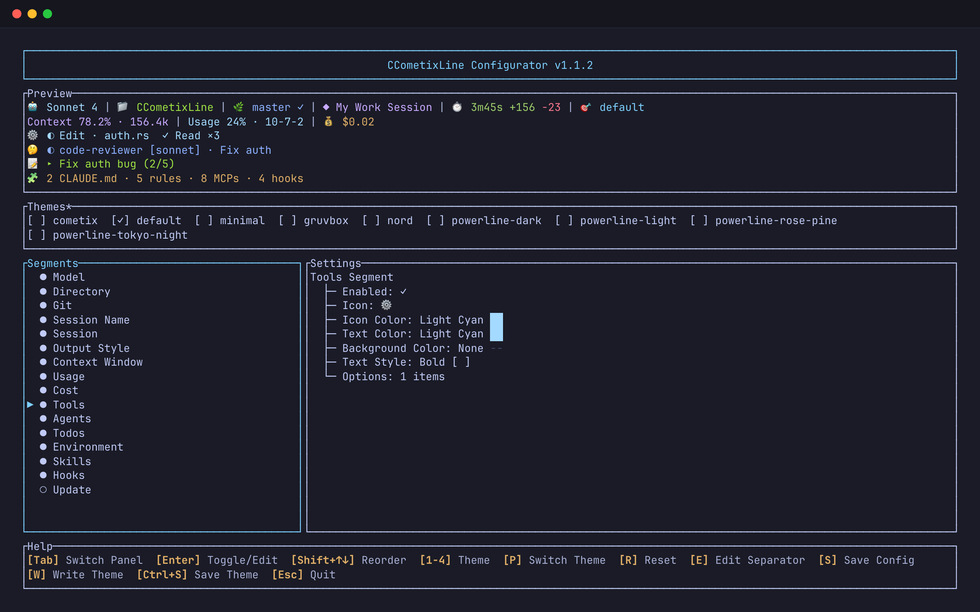
Task: Click the checkmark before Read ×3
Action: 165,135
